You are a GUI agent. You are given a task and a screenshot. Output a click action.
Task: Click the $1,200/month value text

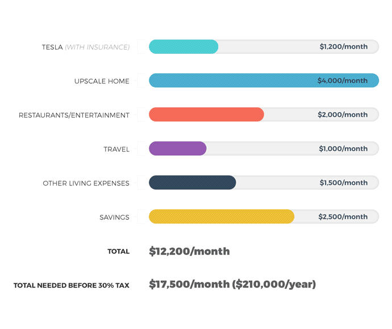coord(343,47)
